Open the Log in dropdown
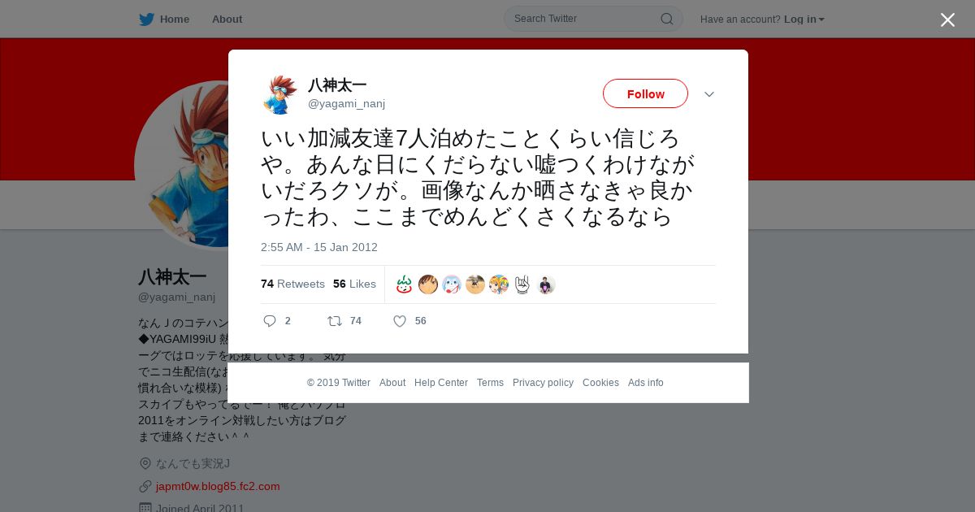Screen dimensions: 975x512 tap(804, 20)
